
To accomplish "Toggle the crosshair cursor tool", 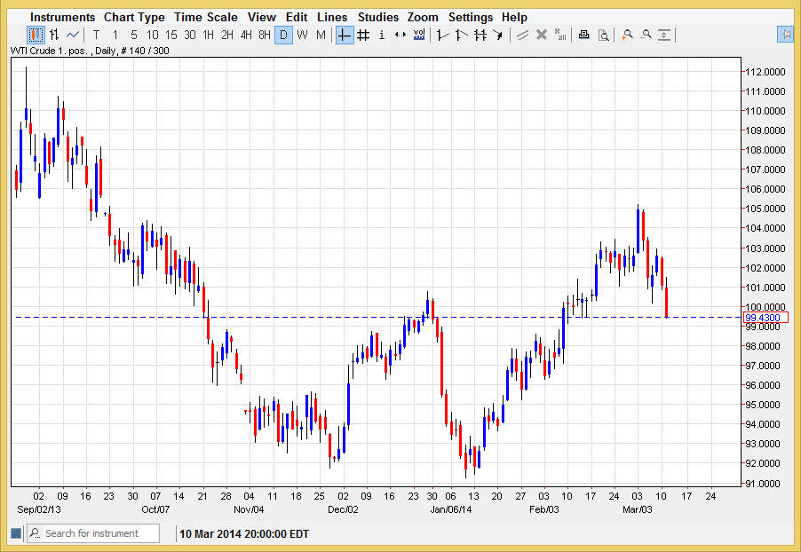I will (344, 35).
